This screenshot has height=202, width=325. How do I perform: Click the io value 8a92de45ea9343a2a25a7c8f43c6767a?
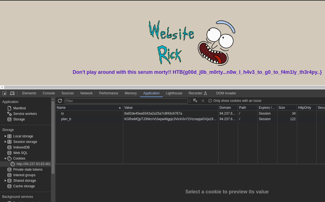click(153, 113)
